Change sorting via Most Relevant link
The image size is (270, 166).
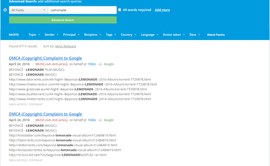[66, 46]
